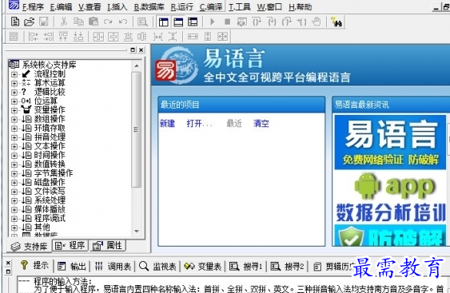Screen dimensions: 450x293
Task: Click the binoculars search icon
Action: click(337, 22)
